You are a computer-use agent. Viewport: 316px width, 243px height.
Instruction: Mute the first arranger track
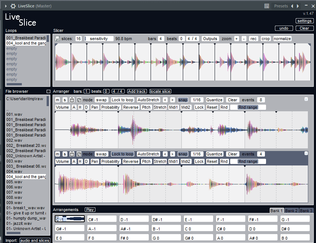pyautogui.click(x=57, y=100)
